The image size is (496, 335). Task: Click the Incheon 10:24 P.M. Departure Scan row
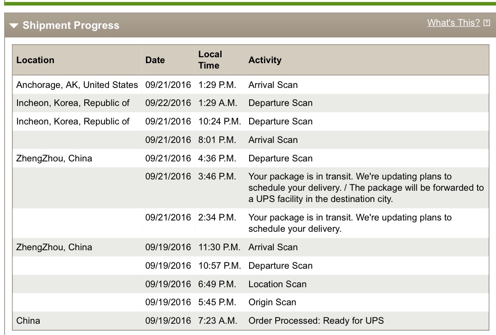250,121
